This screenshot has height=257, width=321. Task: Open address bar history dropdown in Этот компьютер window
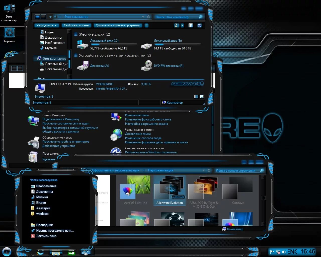coord(143,17)
